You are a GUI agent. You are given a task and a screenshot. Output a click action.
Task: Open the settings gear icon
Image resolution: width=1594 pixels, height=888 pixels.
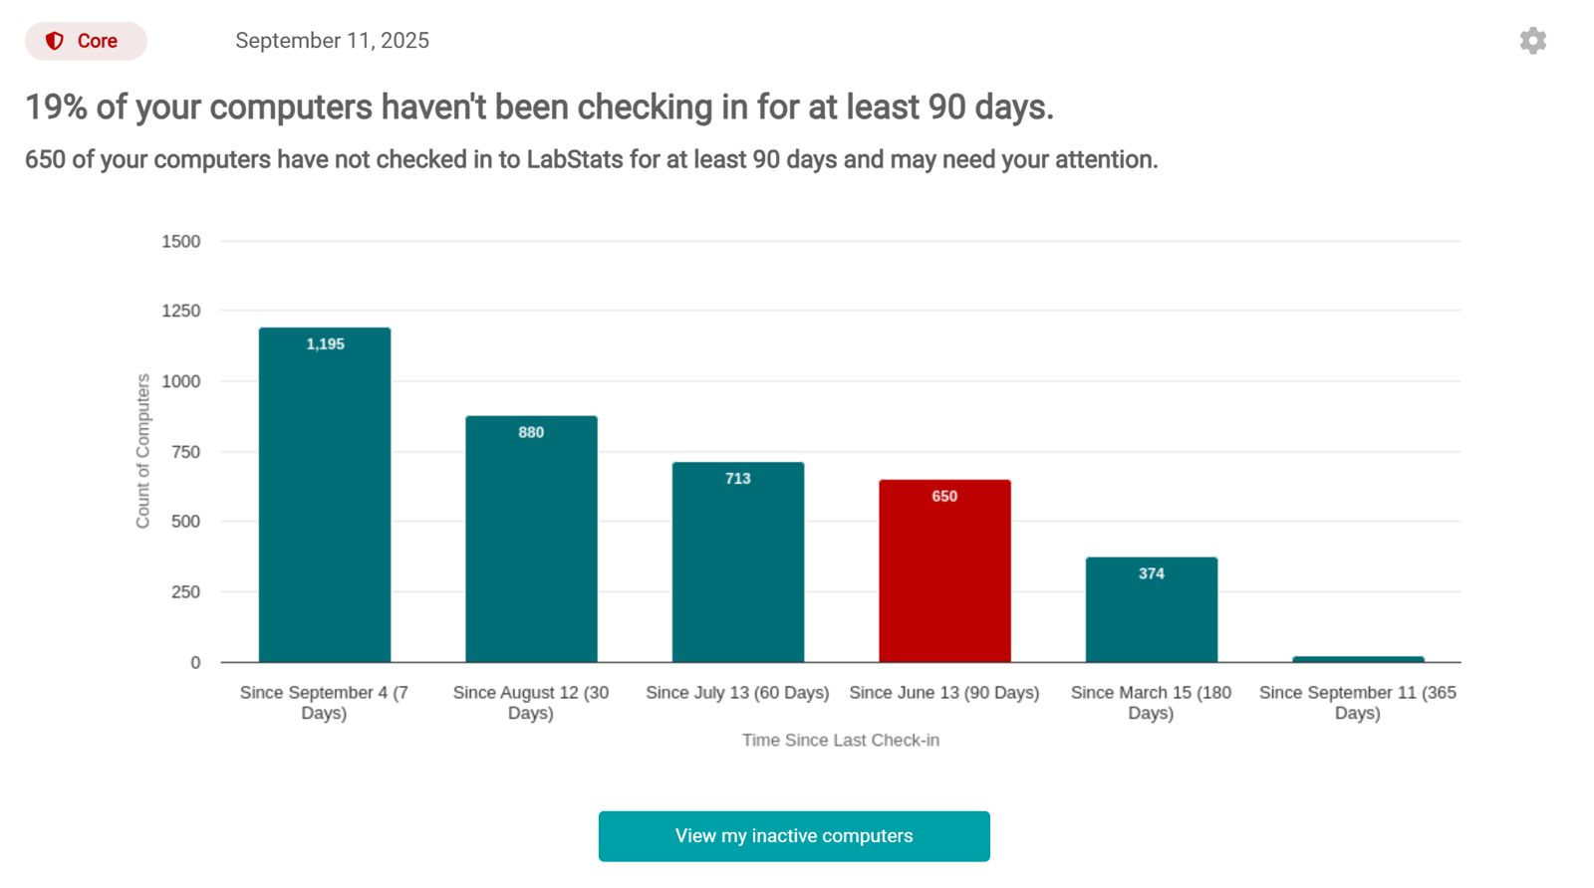1532,41
